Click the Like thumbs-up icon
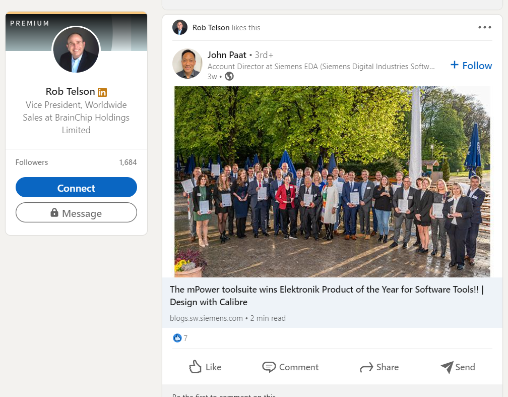 (x=195, y=367)
